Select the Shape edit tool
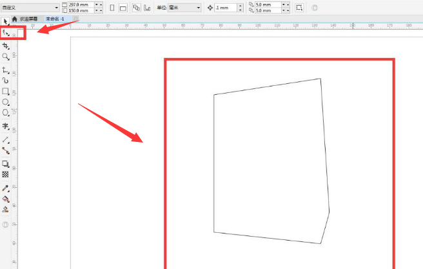This screenshot has width=423, height=269. click(x=5, y=33)
